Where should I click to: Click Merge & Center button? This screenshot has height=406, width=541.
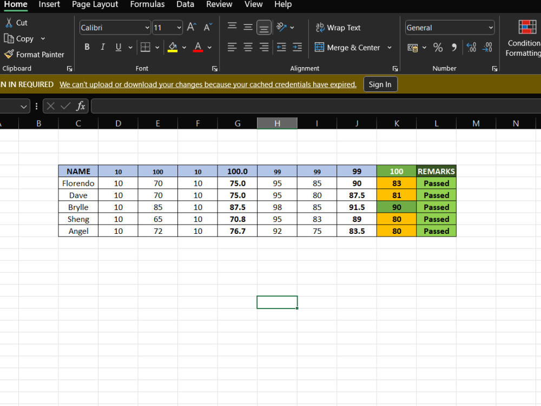(x=347, y=47)
